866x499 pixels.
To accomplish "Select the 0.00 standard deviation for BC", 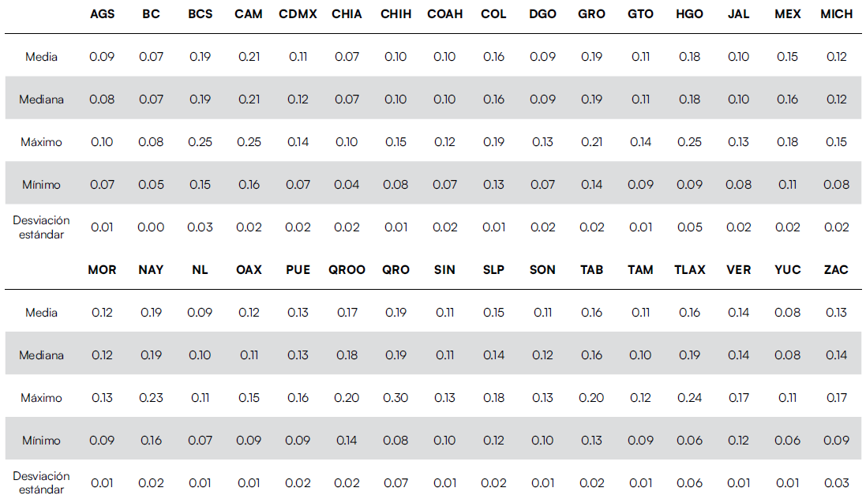I will (x=151, y=227).
